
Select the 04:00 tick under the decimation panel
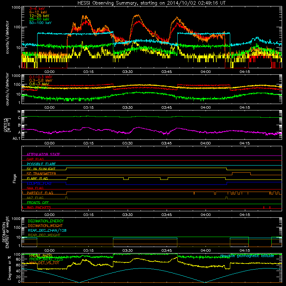pos(206,251)
